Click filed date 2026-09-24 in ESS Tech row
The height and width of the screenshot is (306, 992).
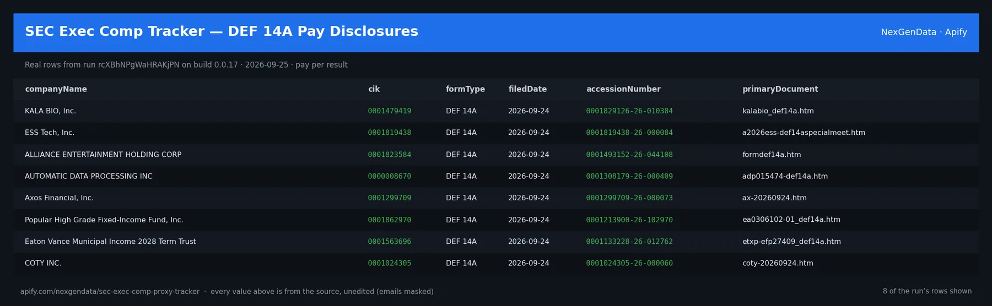(529, 133)
